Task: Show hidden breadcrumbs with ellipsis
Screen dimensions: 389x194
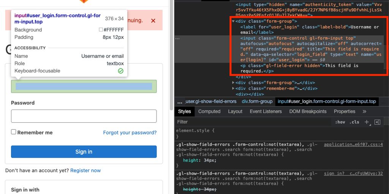Action: 180,102
